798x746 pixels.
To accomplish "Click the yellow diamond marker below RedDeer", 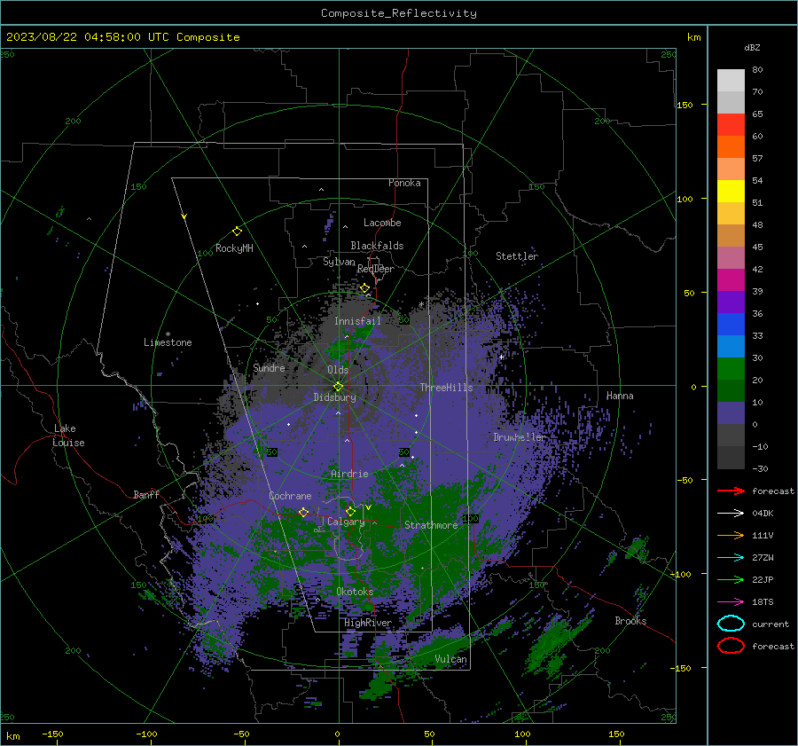I will click(x=365, y=288).
